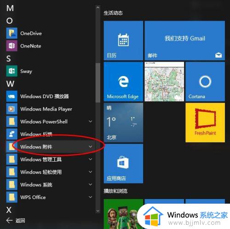Jump to letter M section header
Screen dimensions: 230x229
10,8
